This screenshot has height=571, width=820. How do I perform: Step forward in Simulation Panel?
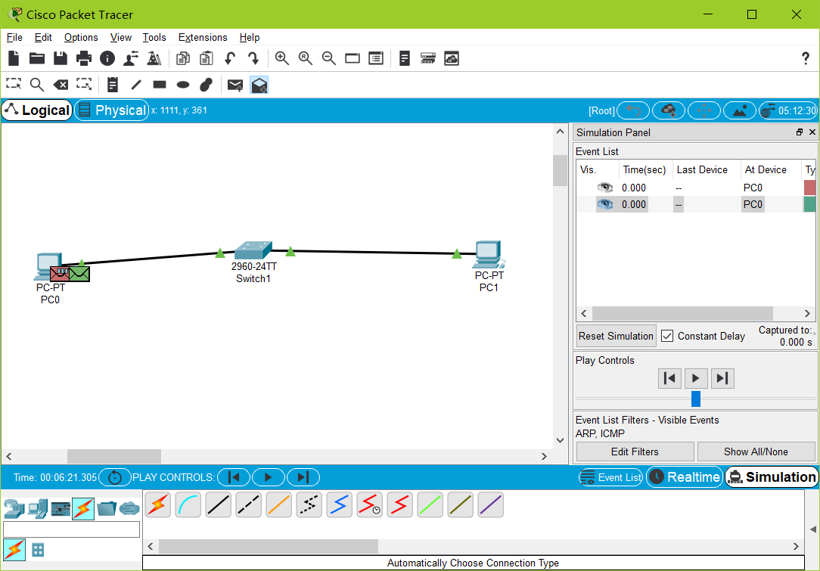[x=722, y=378]
